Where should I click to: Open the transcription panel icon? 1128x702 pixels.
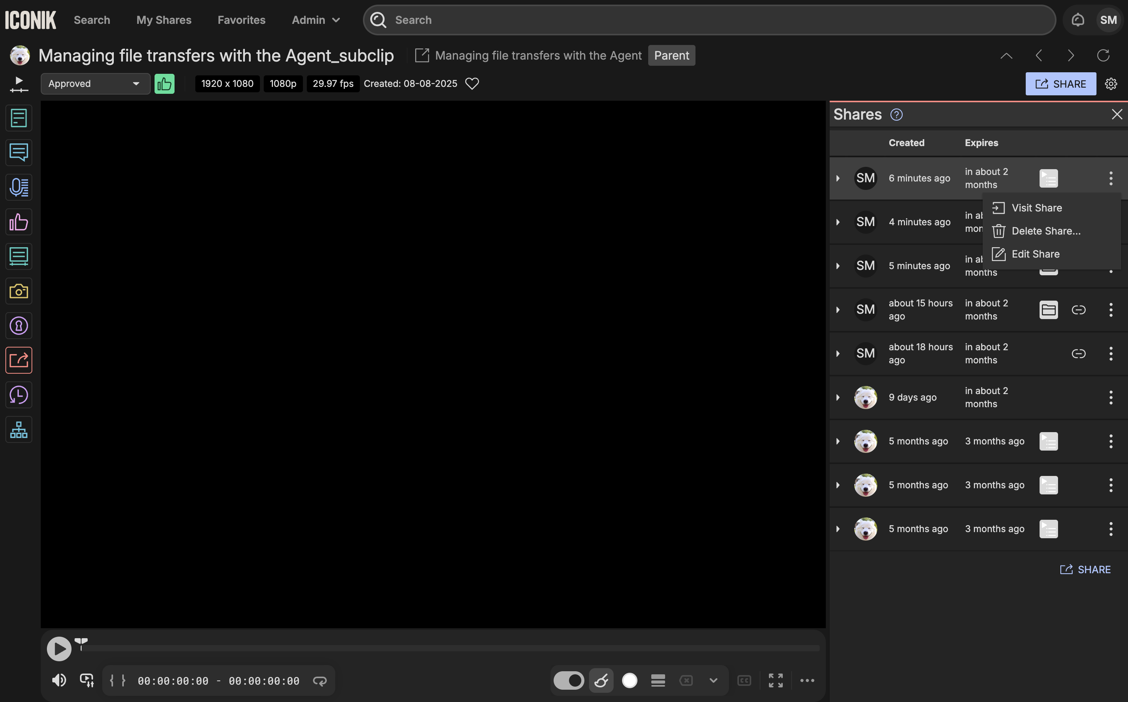[x=18, y=187]
